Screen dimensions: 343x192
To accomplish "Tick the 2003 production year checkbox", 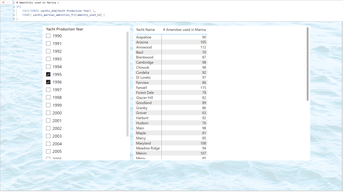I will pyautogui.click(x=48, y=136).
